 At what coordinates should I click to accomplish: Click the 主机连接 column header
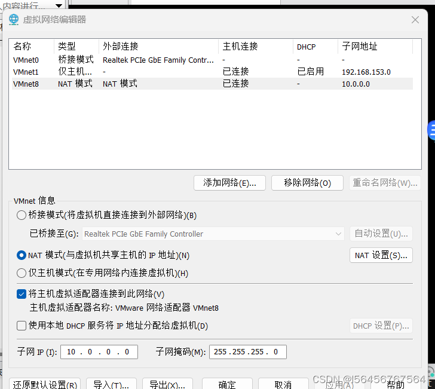point(256,47)
